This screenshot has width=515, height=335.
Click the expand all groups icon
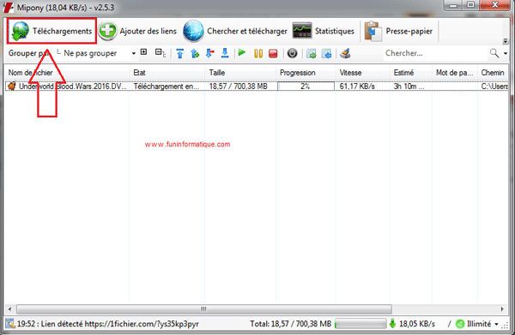(144, 51)
